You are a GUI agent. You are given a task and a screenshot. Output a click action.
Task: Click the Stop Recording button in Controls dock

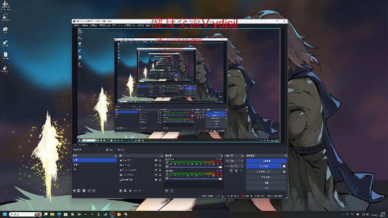point(264,166)
